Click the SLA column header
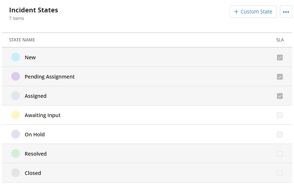Screen dimensions: 294x184 (280, 40)
